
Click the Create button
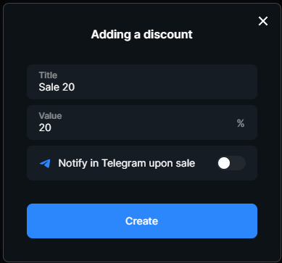click(142, 221)
